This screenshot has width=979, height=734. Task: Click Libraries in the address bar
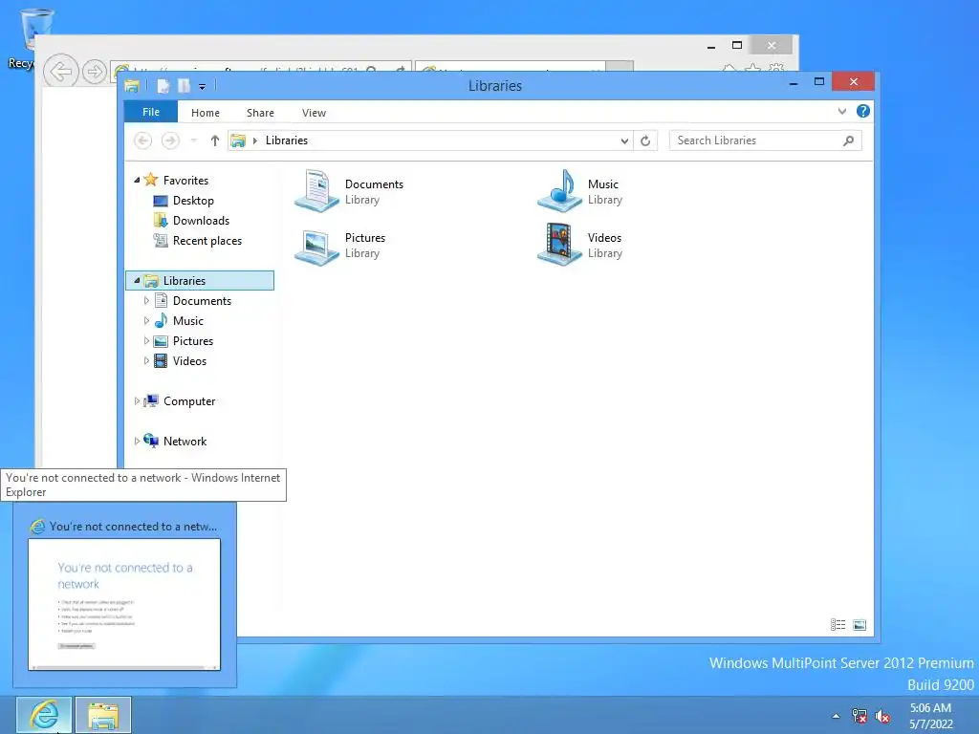(x=287, y=140)
